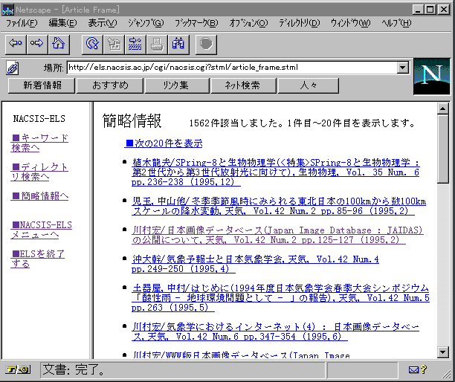This screenshot has width=455, height=382.
Task: Click the 人々 directory button
Action: tap(309, 85)
